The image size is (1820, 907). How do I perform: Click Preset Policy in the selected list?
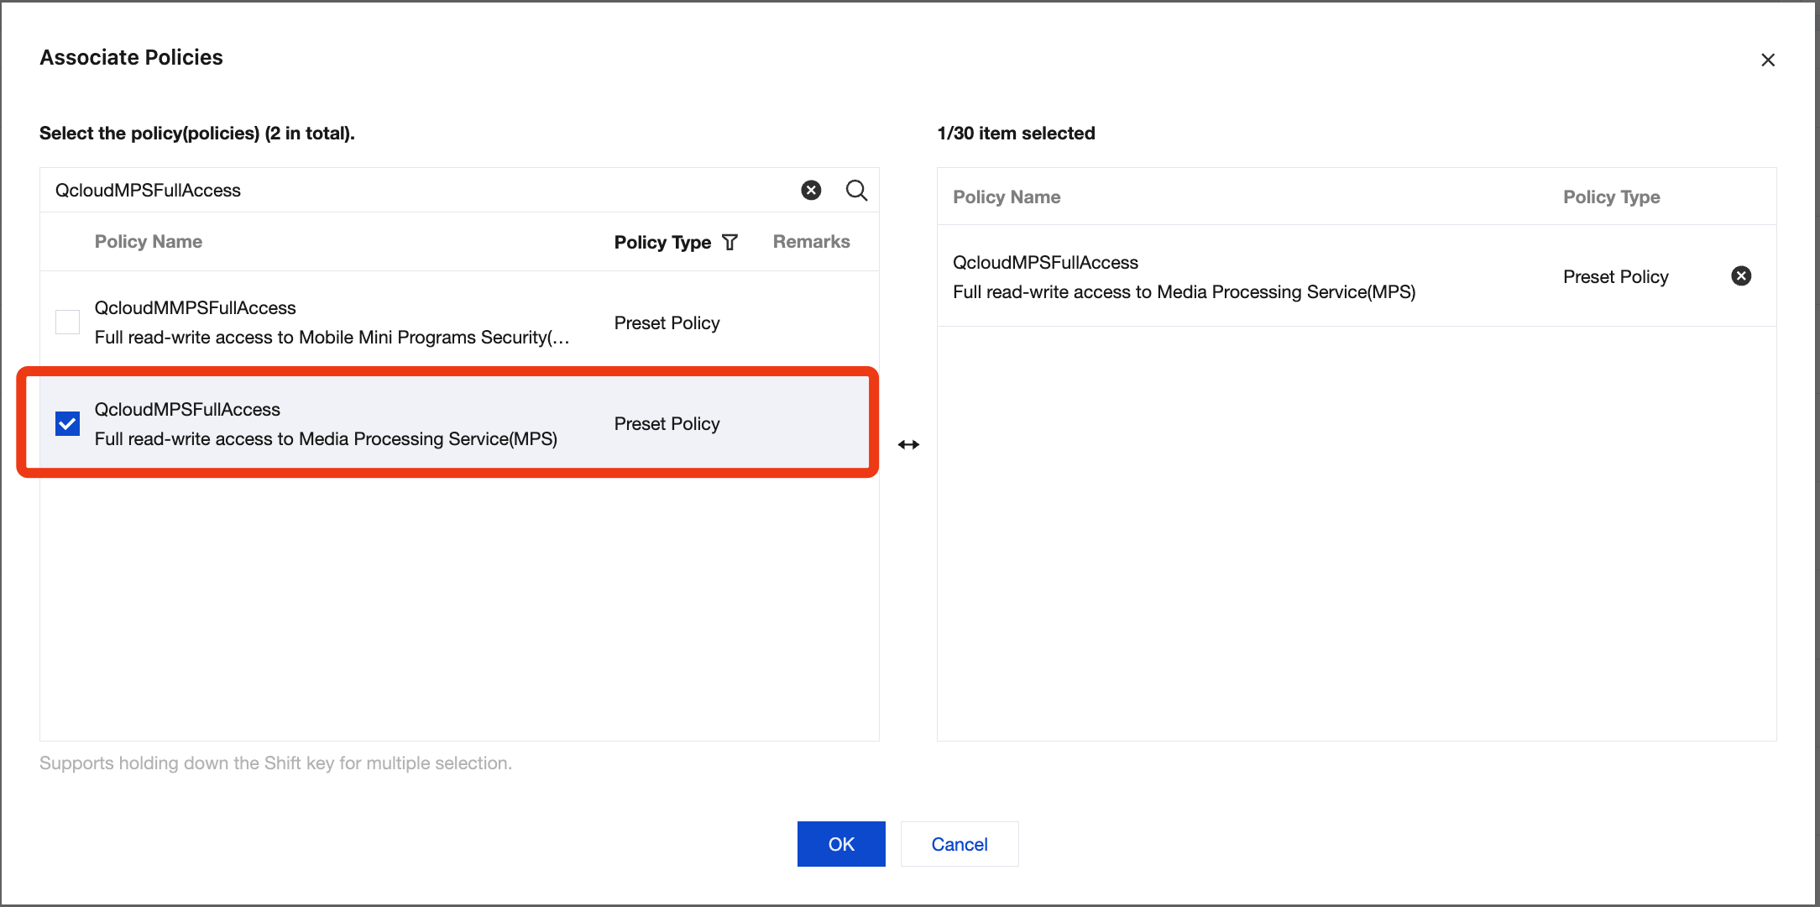pos(1615,277)
